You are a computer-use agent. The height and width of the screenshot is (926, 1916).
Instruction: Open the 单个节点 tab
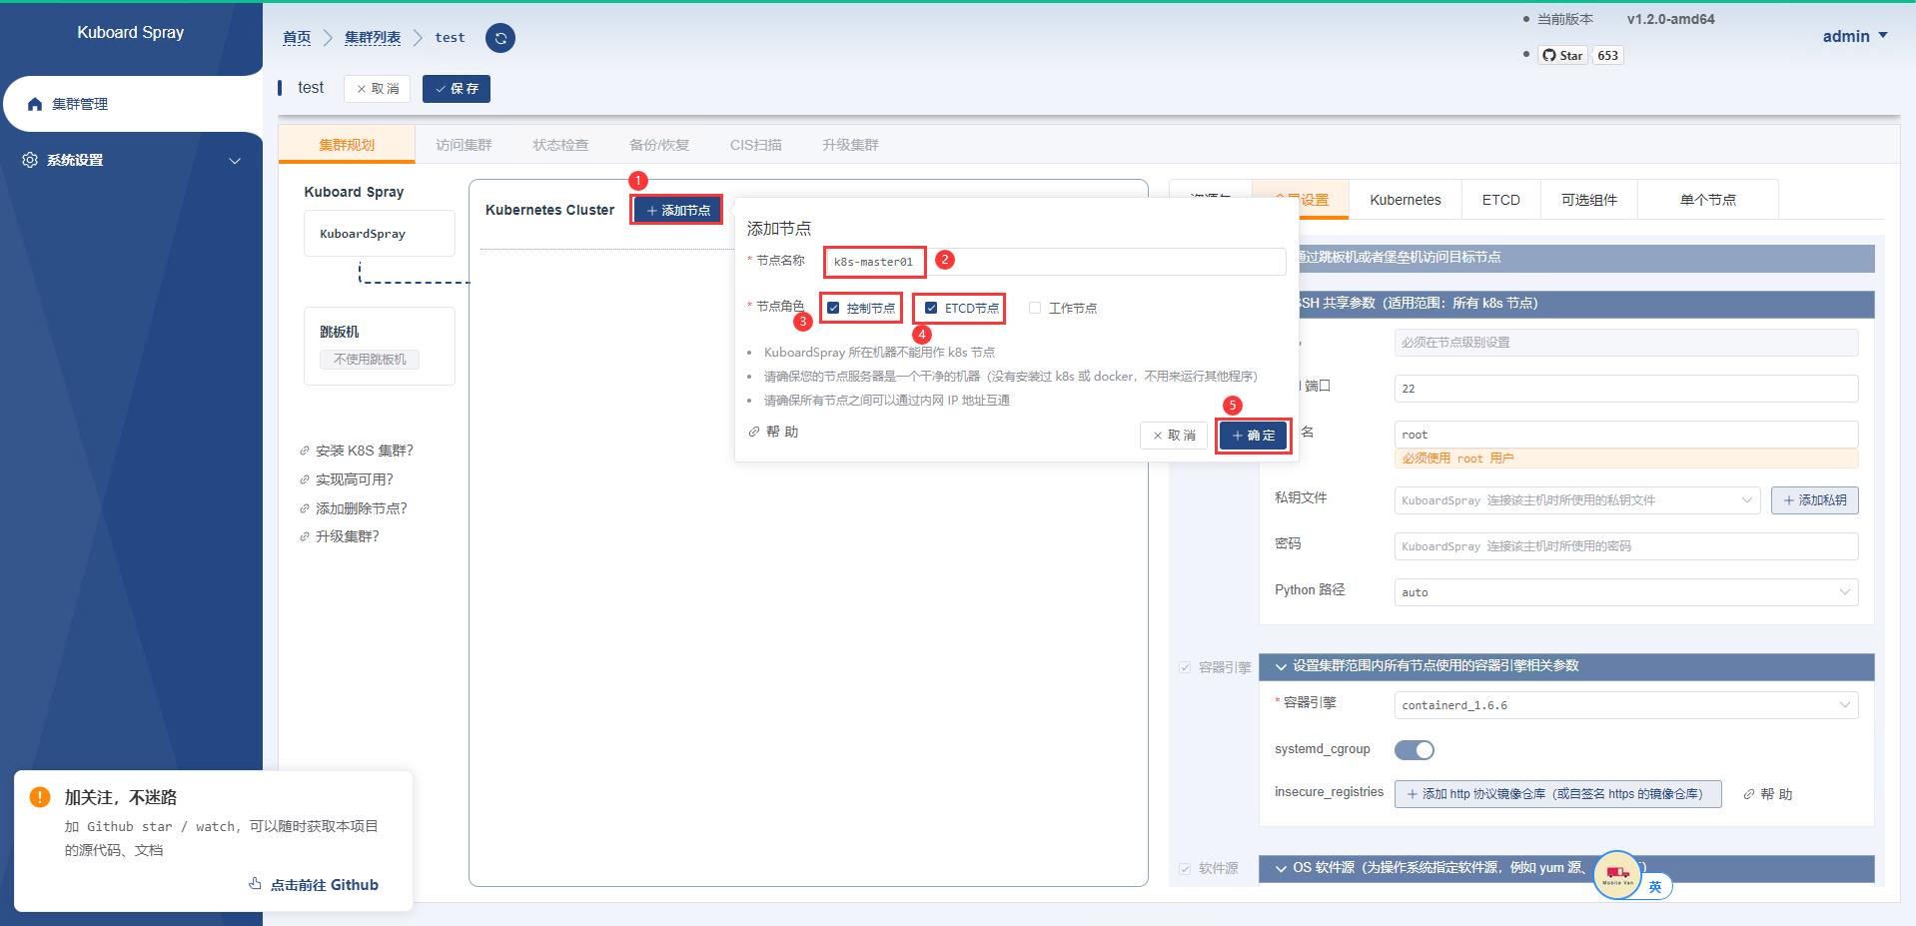(x=1708, y=200)
